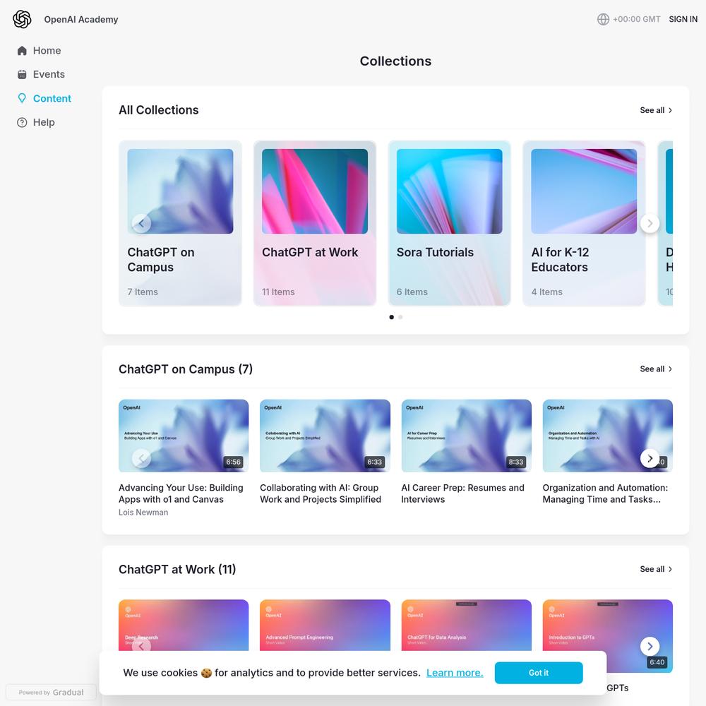706x706 pixels.
Task: Open Advancing Your Use video thumbnail
Action: point(184,436)
